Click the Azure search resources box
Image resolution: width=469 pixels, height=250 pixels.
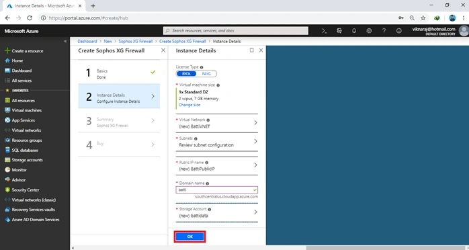(236, 30)
